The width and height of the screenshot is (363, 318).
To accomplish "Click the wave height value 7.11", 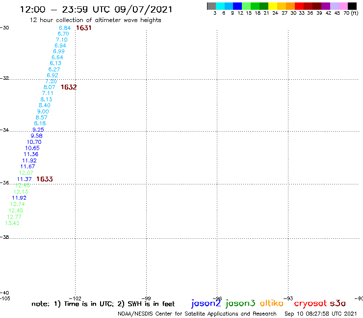I will pyautogui.click(x=48, y=93).
